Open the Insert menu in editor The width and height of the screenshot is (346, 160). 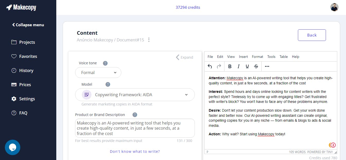point(243,57)
